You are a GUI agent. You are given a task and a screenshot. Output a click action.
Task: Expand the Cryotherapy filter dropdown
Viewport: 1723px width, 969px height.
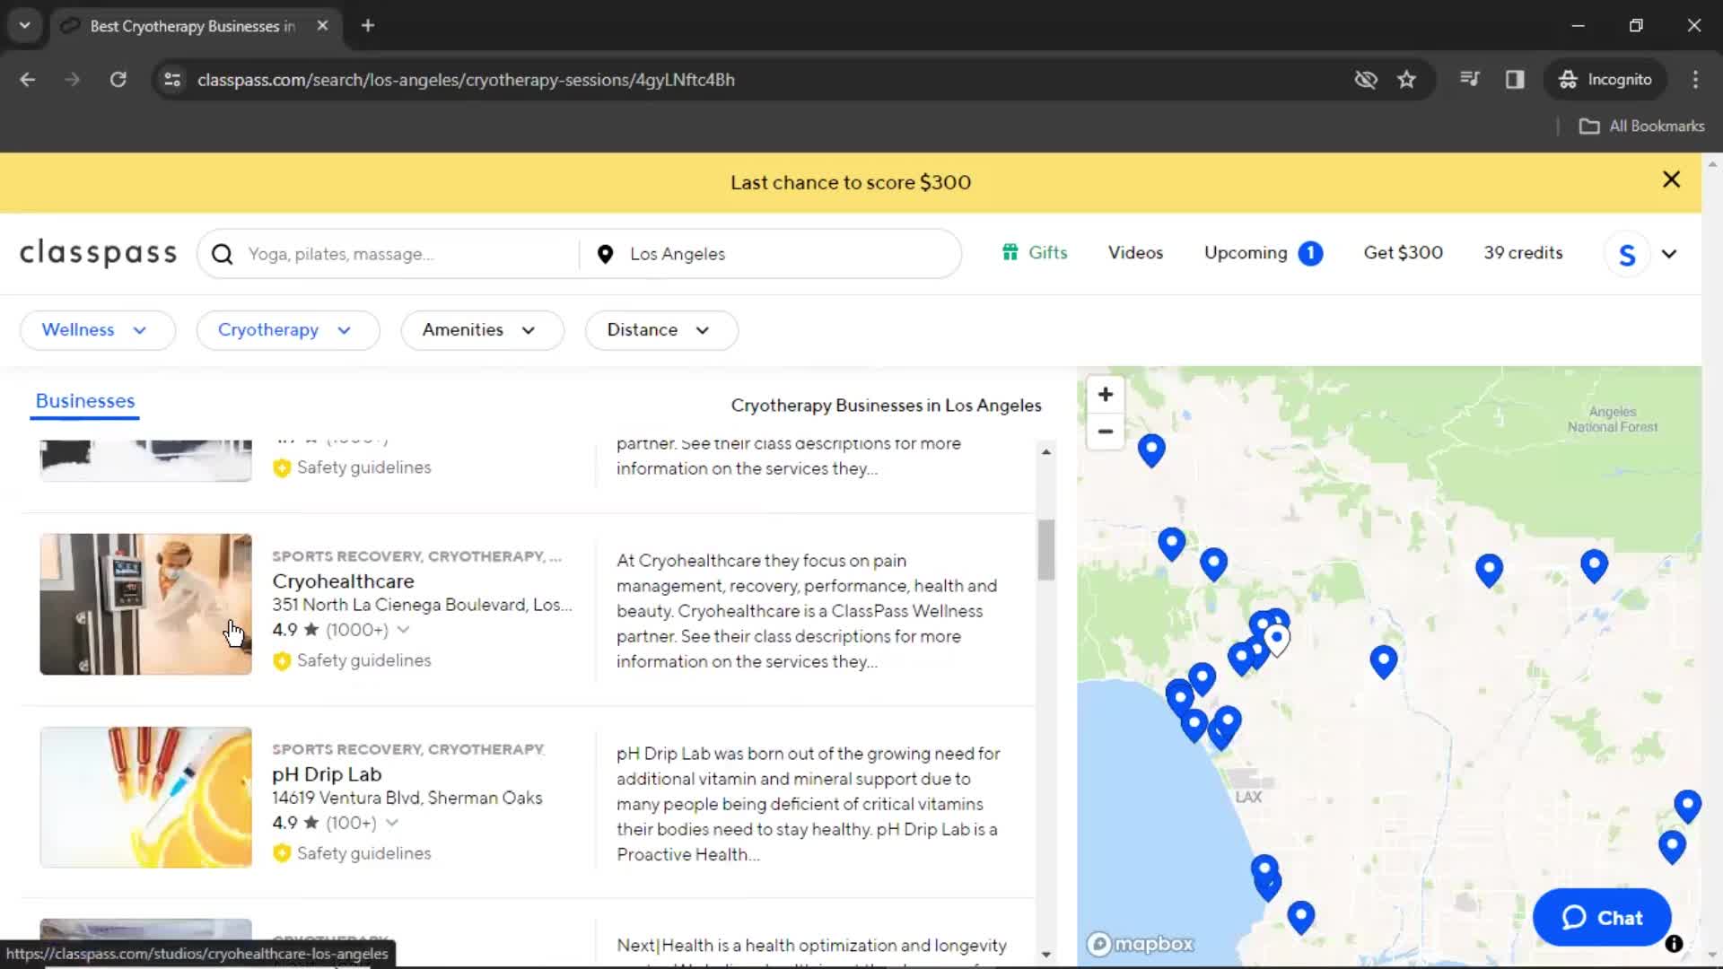point(287,330)
